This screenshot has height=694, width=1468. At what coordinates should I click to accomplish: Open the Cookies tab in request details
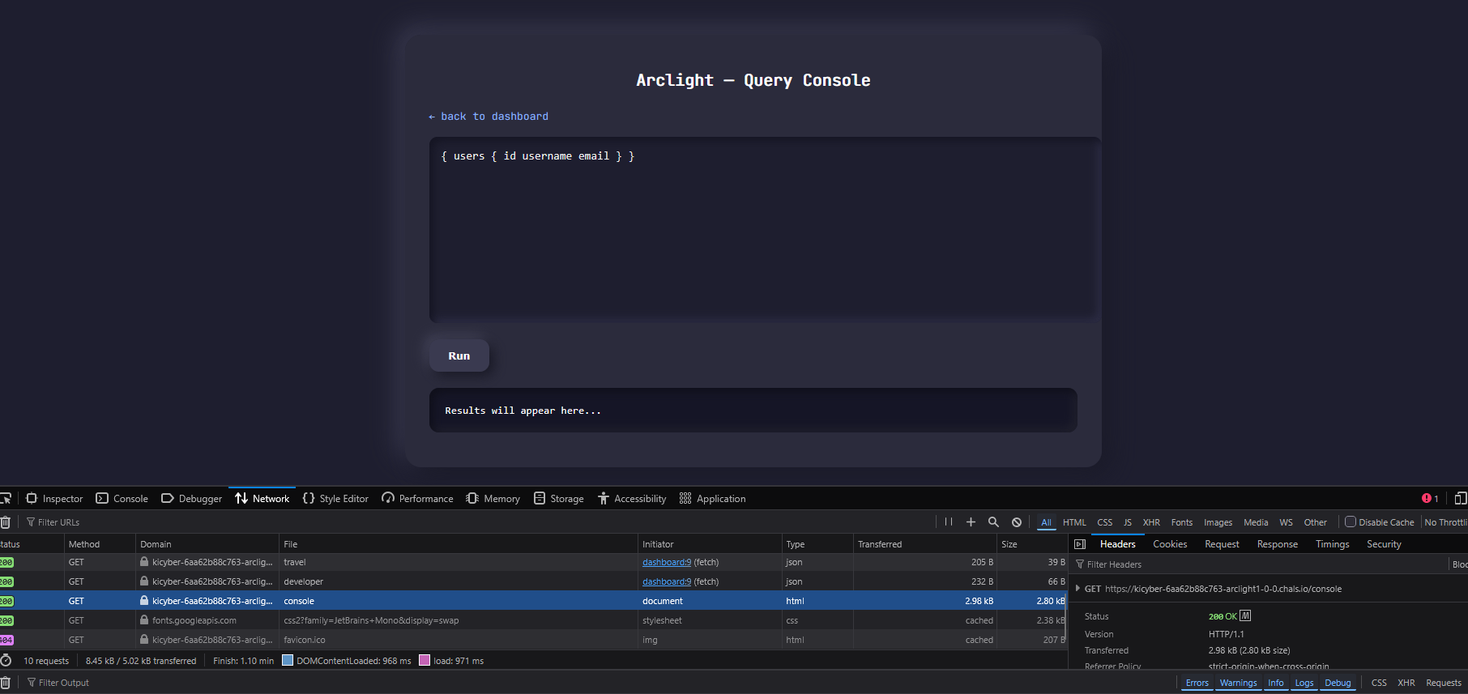point(1170,544)
